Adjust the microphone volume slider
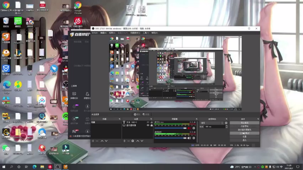The width and height of the screenshot is (303, 170). (170, 128)
